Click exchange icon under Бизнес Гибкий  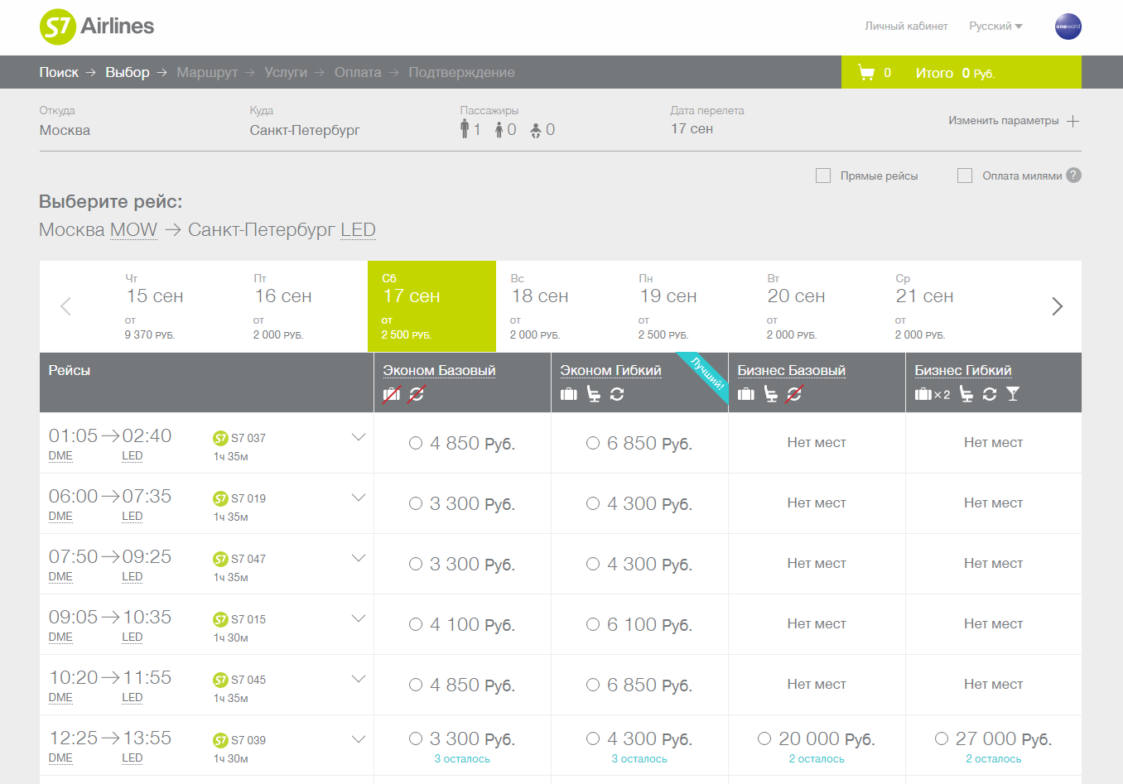tap(990, 394)
